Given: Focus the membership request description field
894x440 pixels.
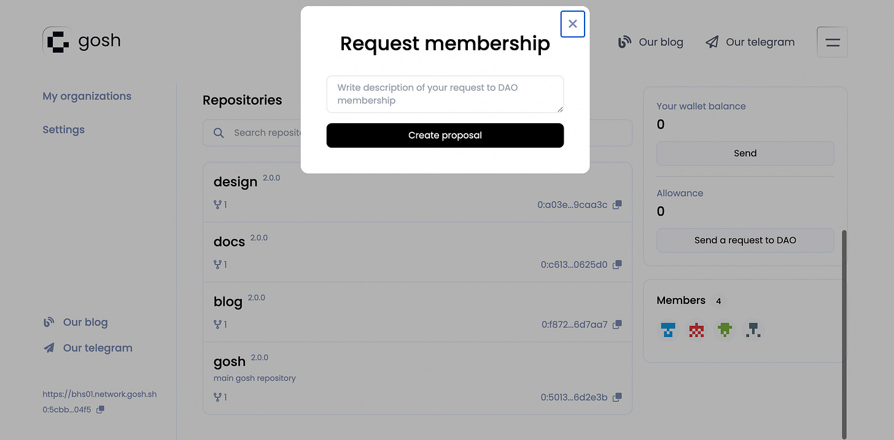Looking at the screenshot, I should pos(445,94).
